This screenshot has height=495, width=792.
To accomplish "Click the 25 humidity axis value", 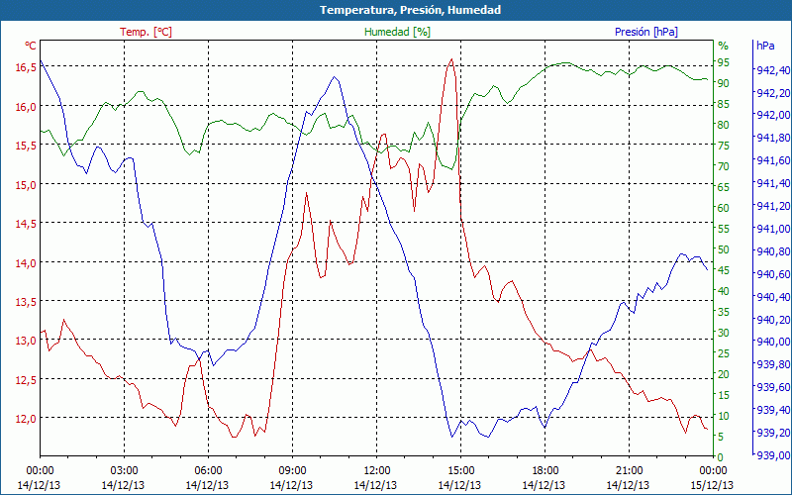I will click(x=724, y=353).
